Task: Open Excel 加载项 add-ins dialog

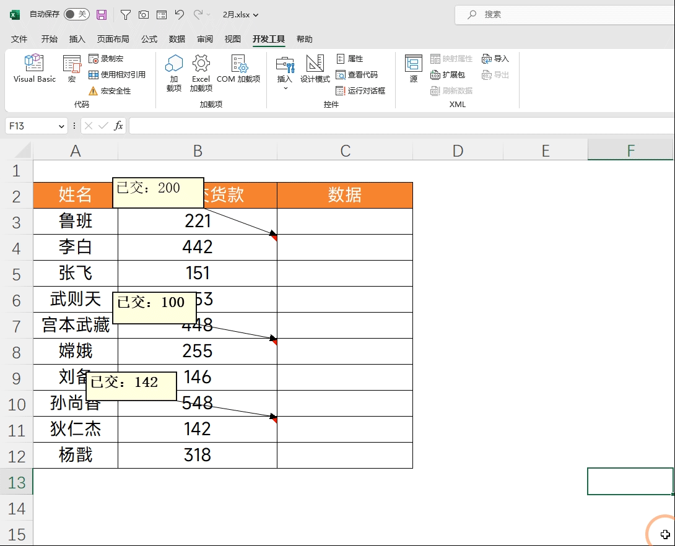Action: point(201,72)
